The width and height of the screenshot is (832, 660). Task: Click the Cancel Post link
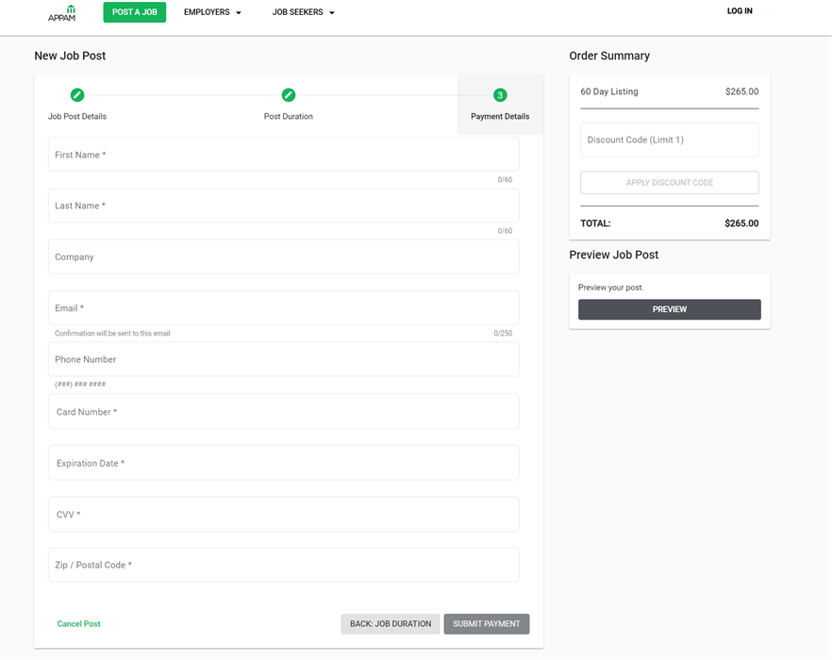(78, 624)
